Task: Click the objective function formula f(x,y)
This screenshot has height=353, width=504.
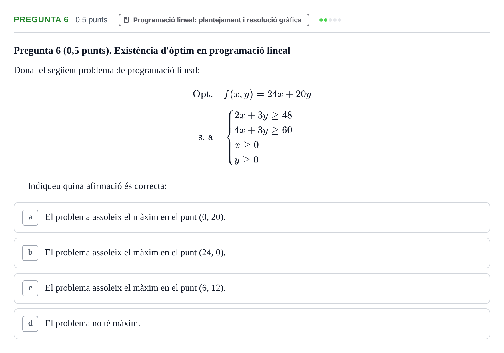Action: pos(268,94)
